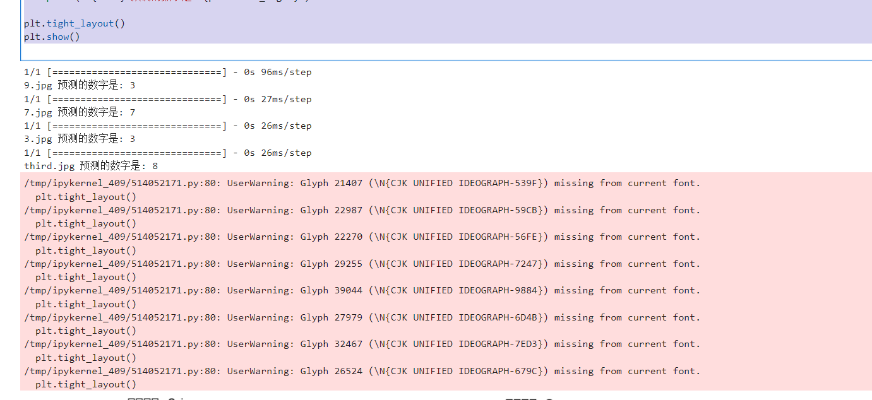
Task: Click the Glyph 29255 warning line
Action: coord(362,264)
